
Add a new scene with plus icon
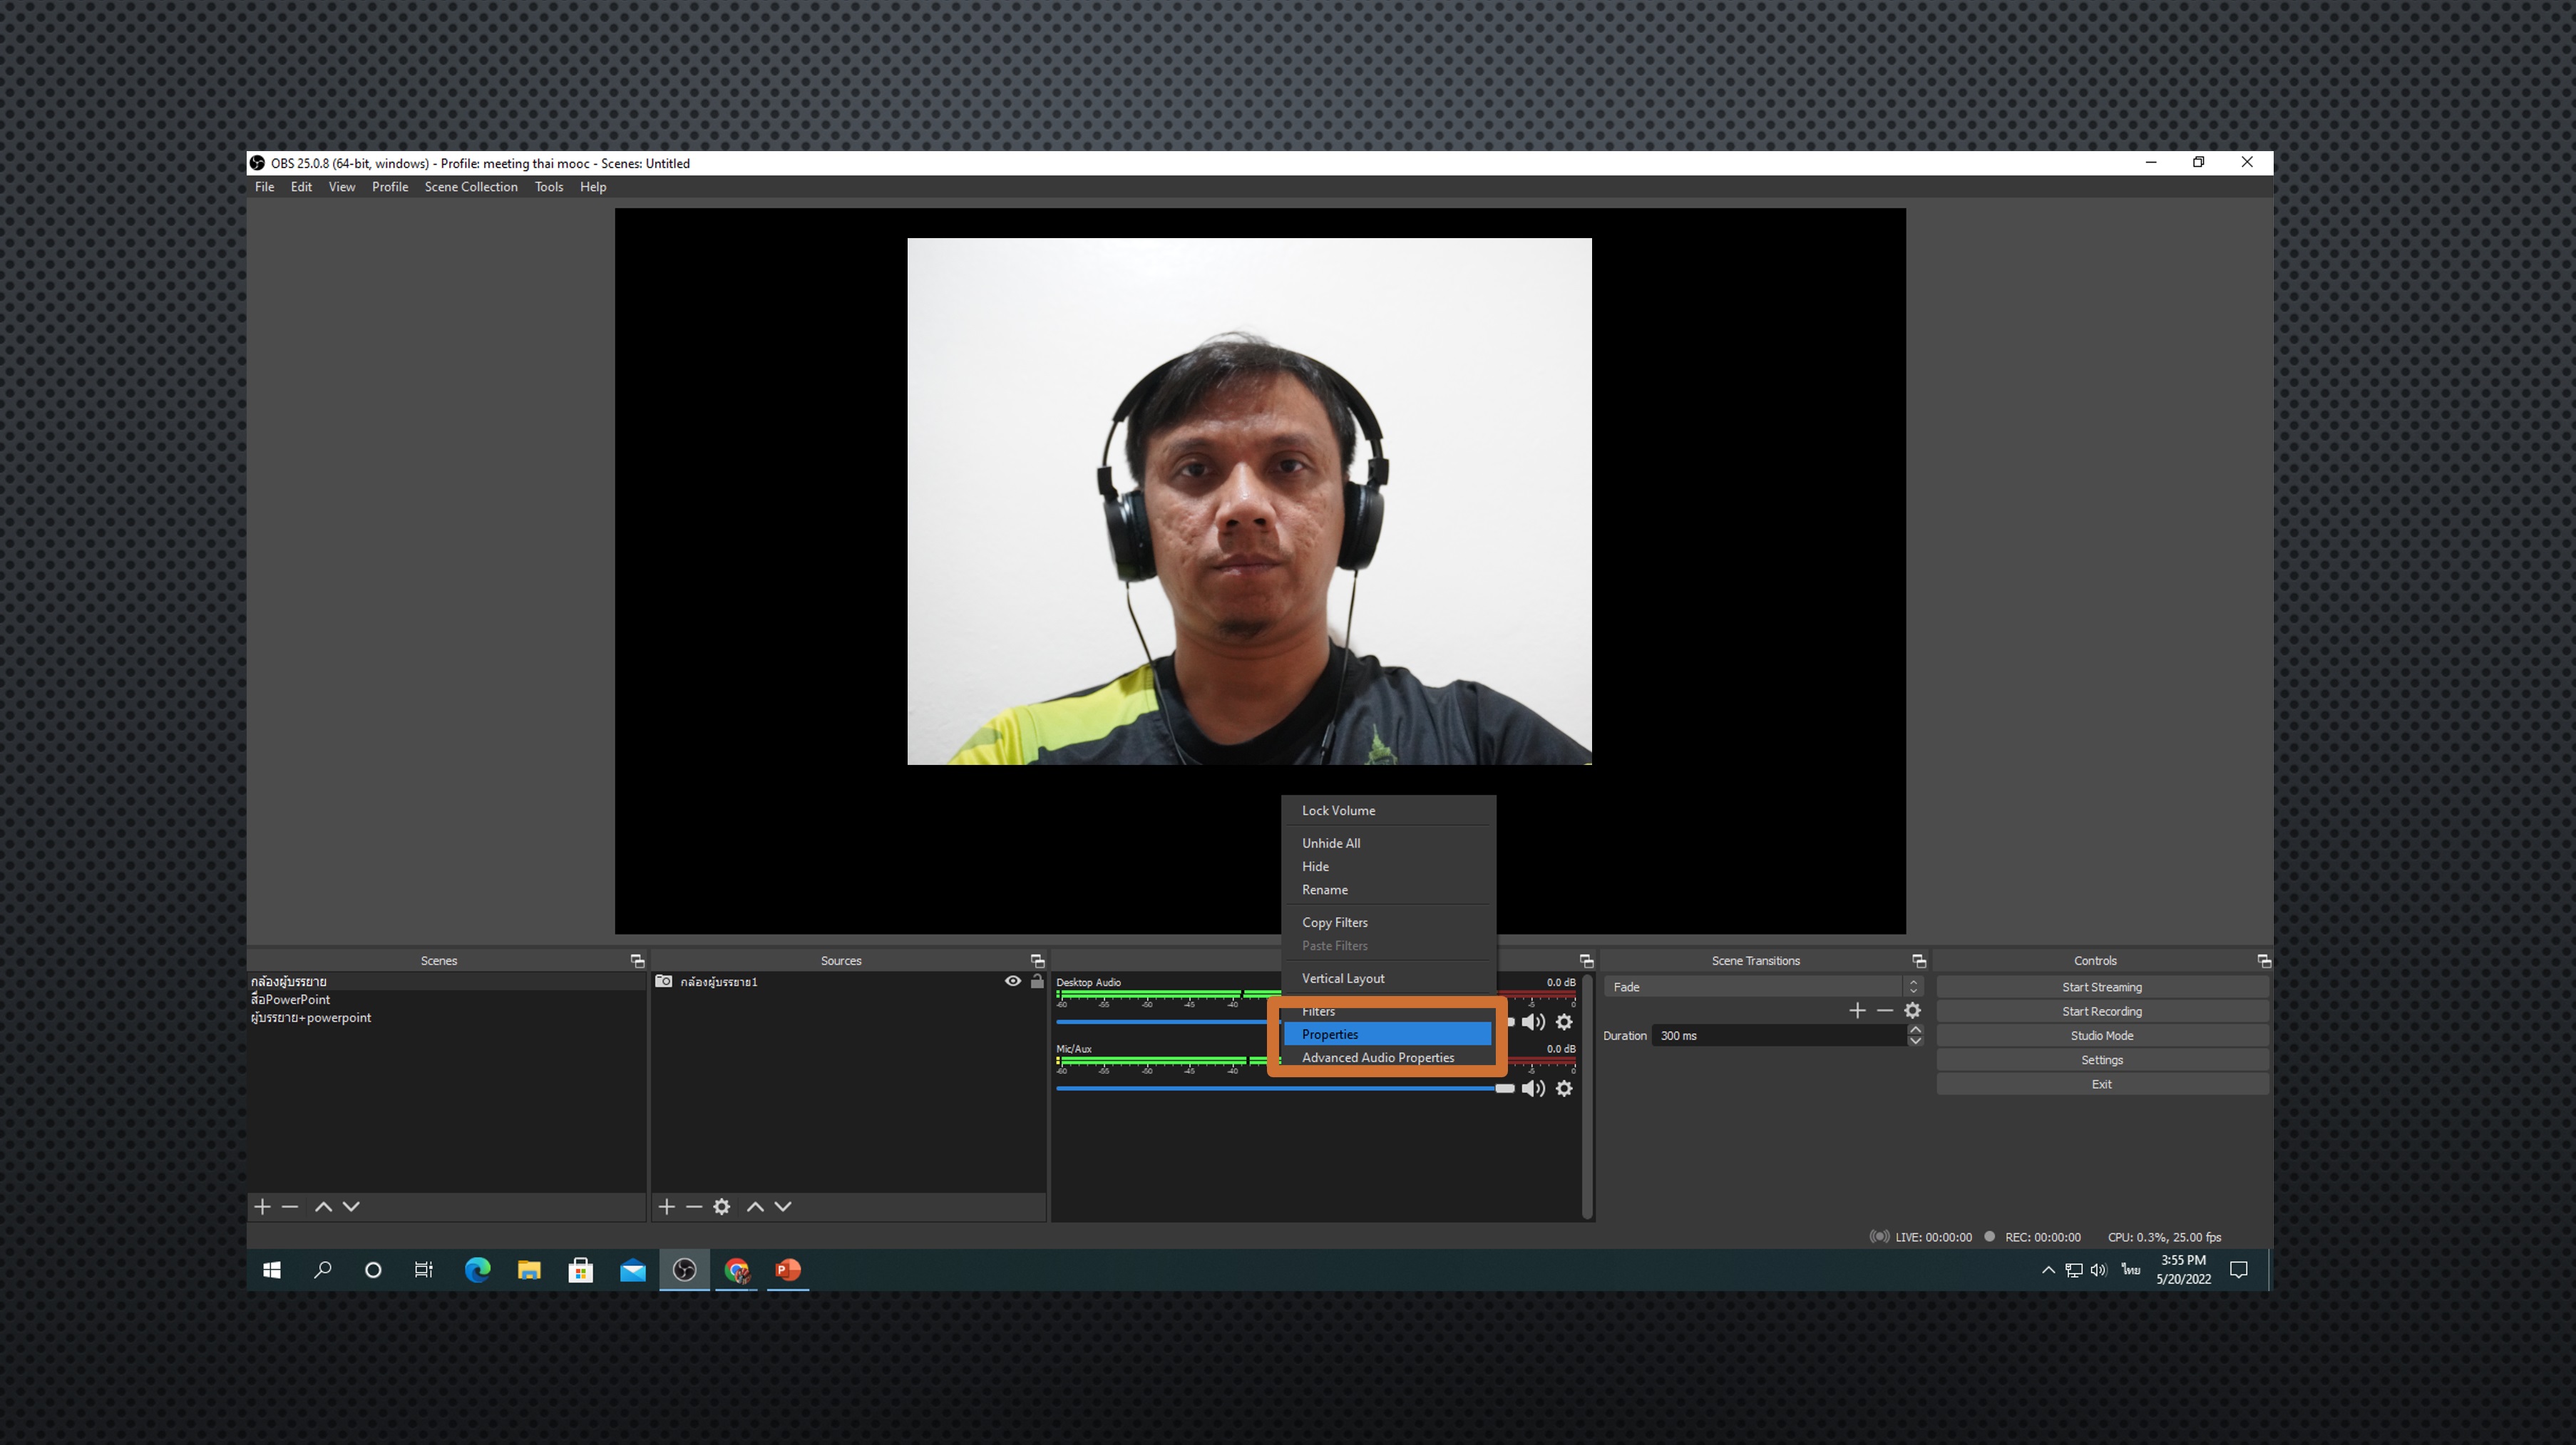point(262,1207)
